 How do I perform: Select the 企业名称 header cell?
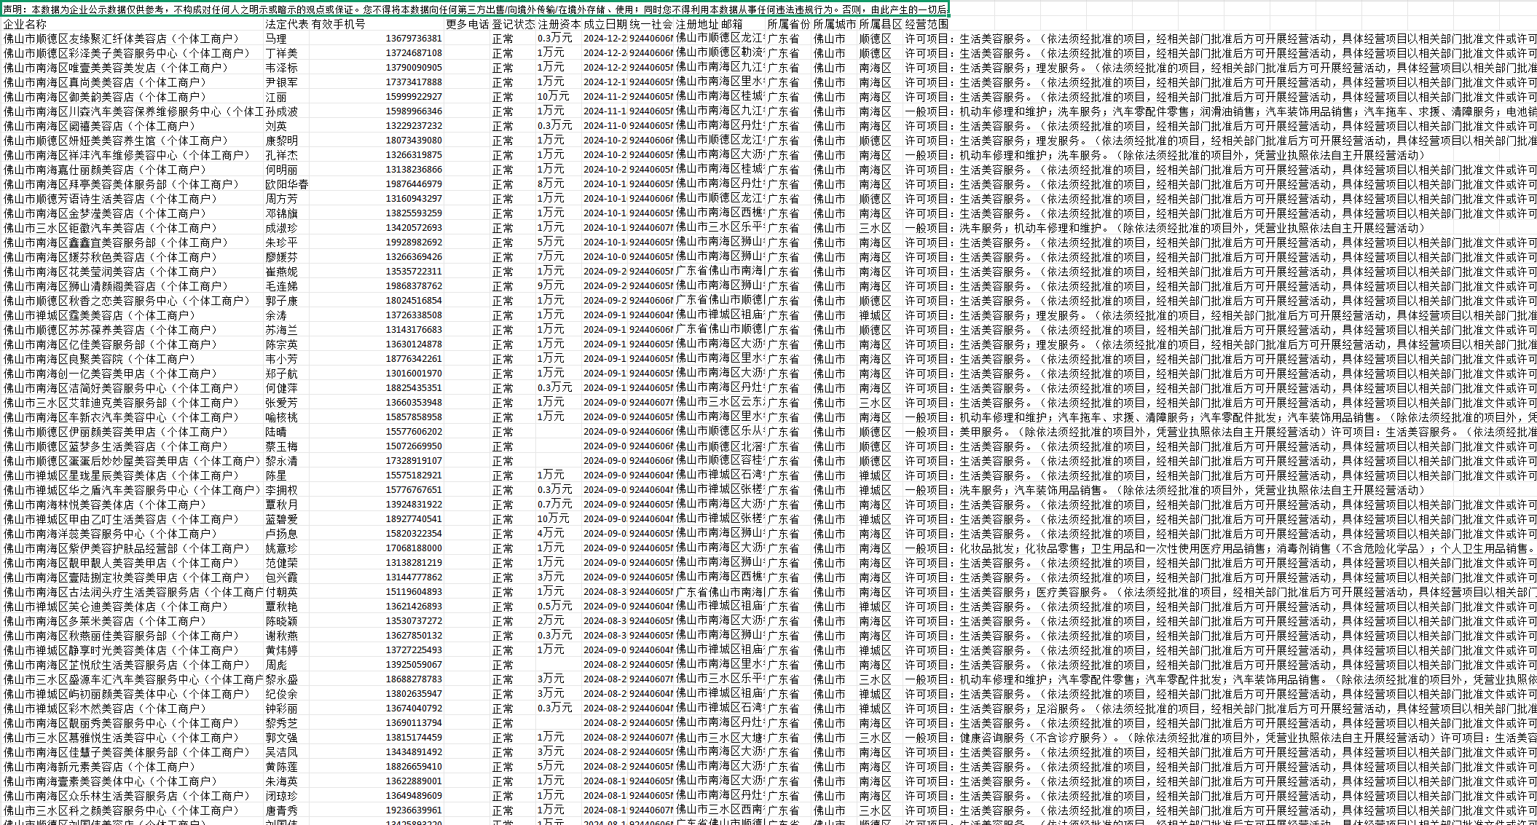(x=25, y=24)
